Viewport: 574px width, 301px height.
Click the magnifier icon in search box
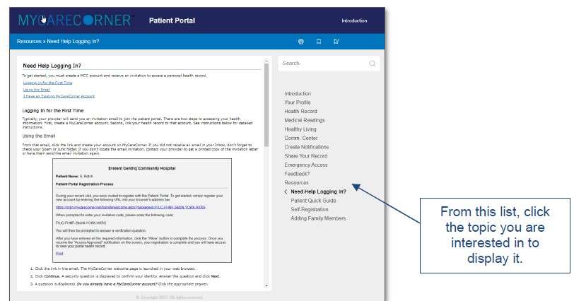click(x=373, y=64)
